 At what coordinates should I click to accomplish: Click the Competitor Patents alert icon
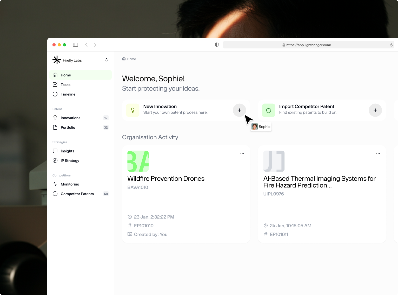[55, 194]
